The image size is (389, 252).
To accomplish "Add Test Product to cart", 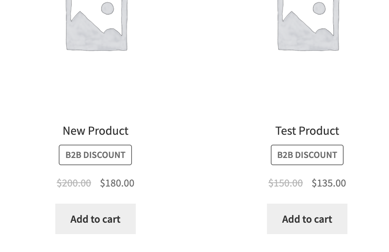I will pos(307,219).
